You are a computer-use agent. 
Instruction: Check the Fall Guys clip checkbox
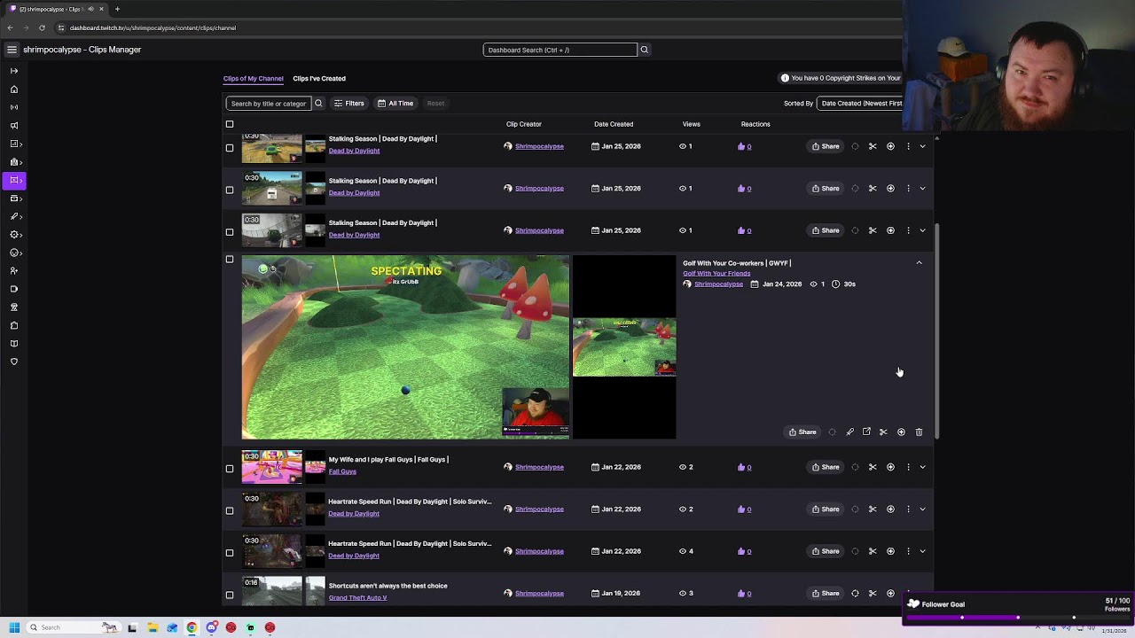pos(230,468)
